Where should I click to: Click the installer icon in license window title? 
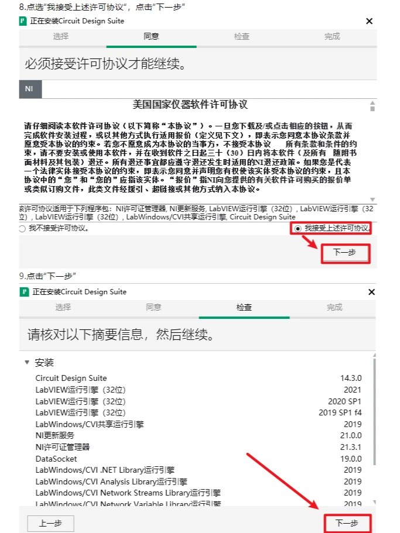[23, 21]
